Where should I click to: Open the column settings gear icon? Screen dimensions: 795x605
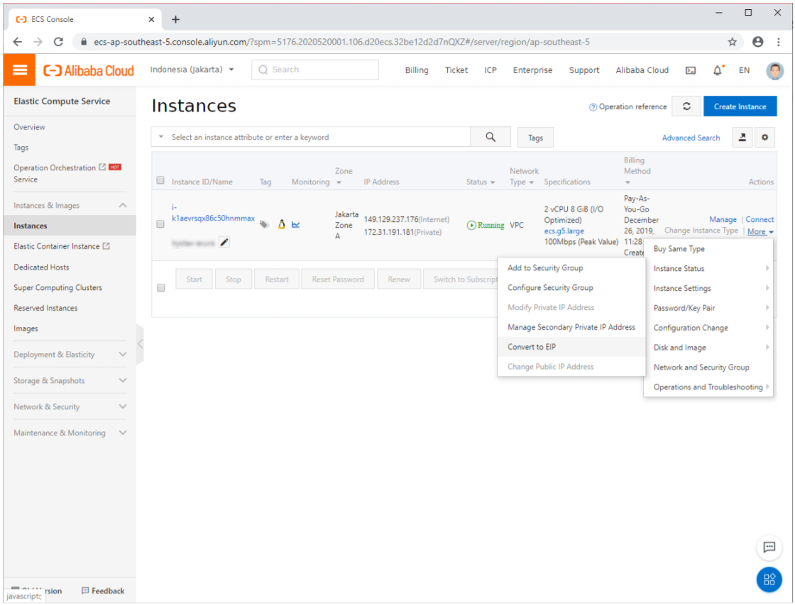(764, 138)
